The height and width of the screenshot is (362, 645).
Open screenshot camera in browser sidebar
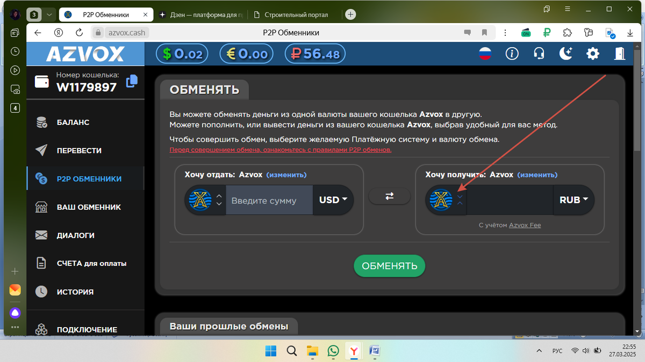coord(15,89)
